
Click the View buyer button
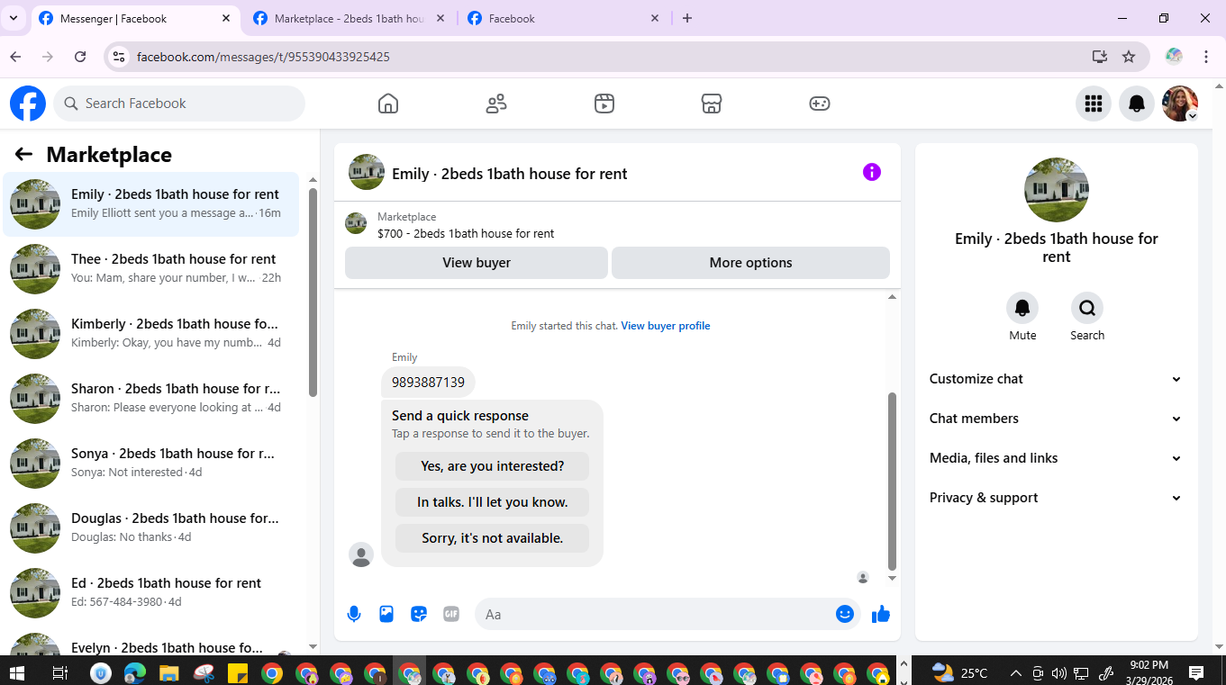click(x=477, y=263)
